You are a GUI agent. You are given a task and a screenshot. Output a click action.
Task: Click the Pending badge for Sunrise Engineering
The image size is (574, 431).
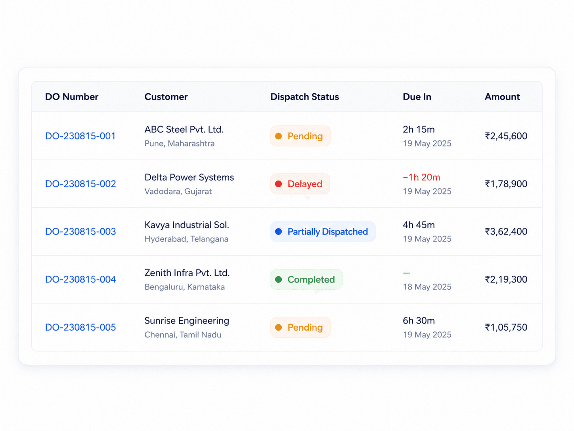(x=300, y=327)
